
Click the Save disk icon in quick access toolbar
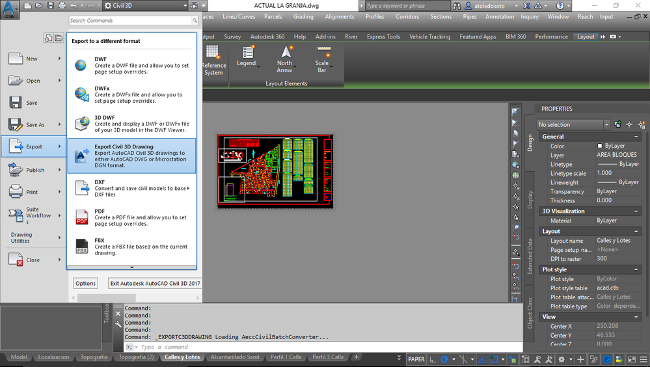coord(51,6)
